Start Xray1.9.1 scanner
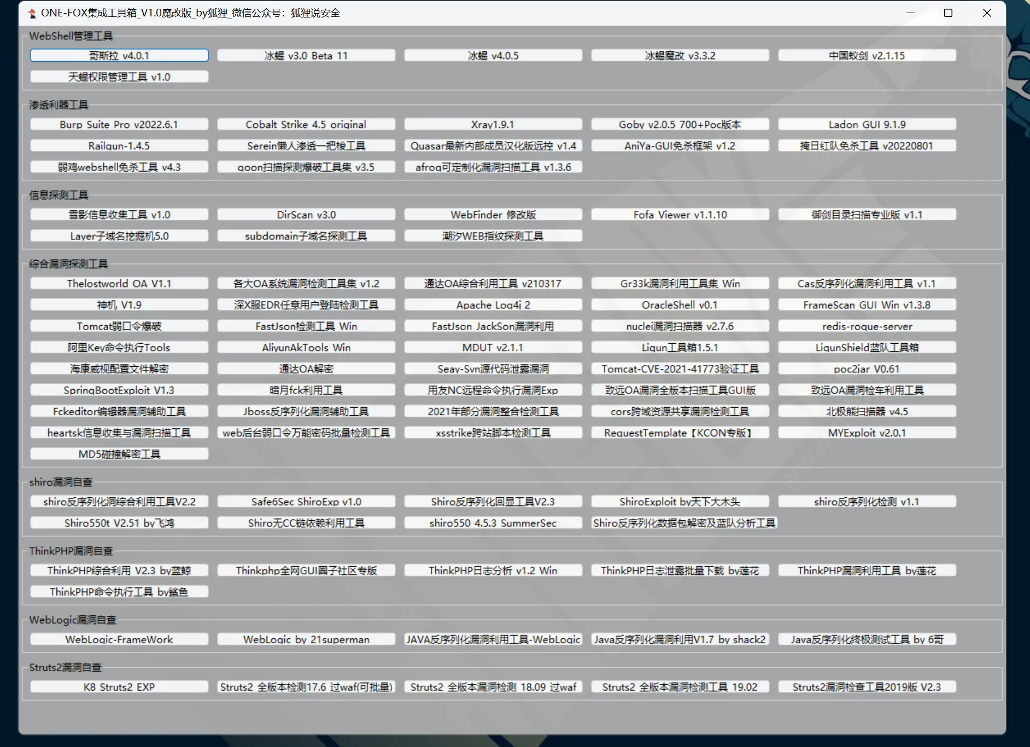Viewport: 1030px width, 747px height. click(x=493, y=125)
